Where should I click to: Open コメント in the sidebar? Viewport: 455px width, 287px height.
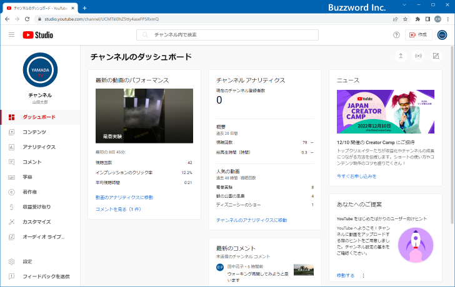(x=41, y=162)
